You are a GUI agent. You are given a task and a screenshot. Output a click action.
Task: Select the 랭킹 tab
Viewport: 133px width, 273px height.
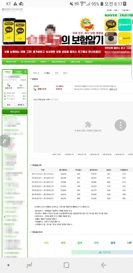click(x=47, y=73)
